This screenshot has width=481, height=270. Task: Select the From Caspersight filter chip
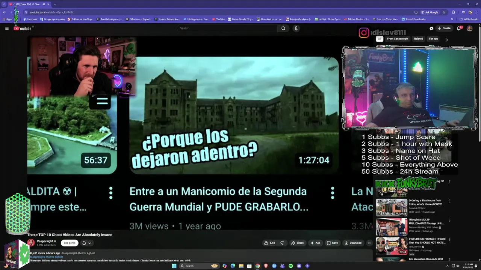tap(398, 39)
